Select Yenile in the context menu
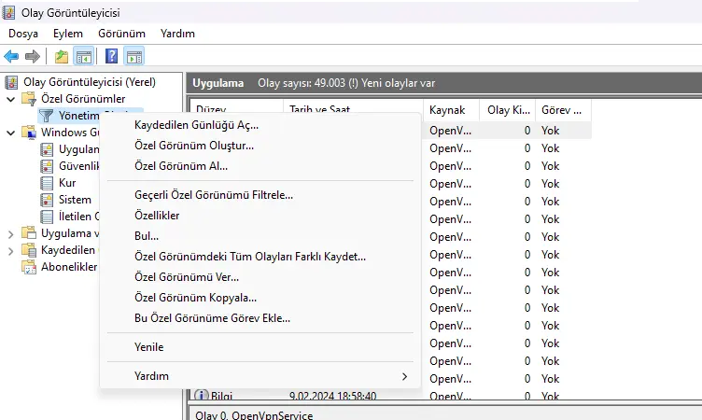702x420 pixels. point(260,347)
